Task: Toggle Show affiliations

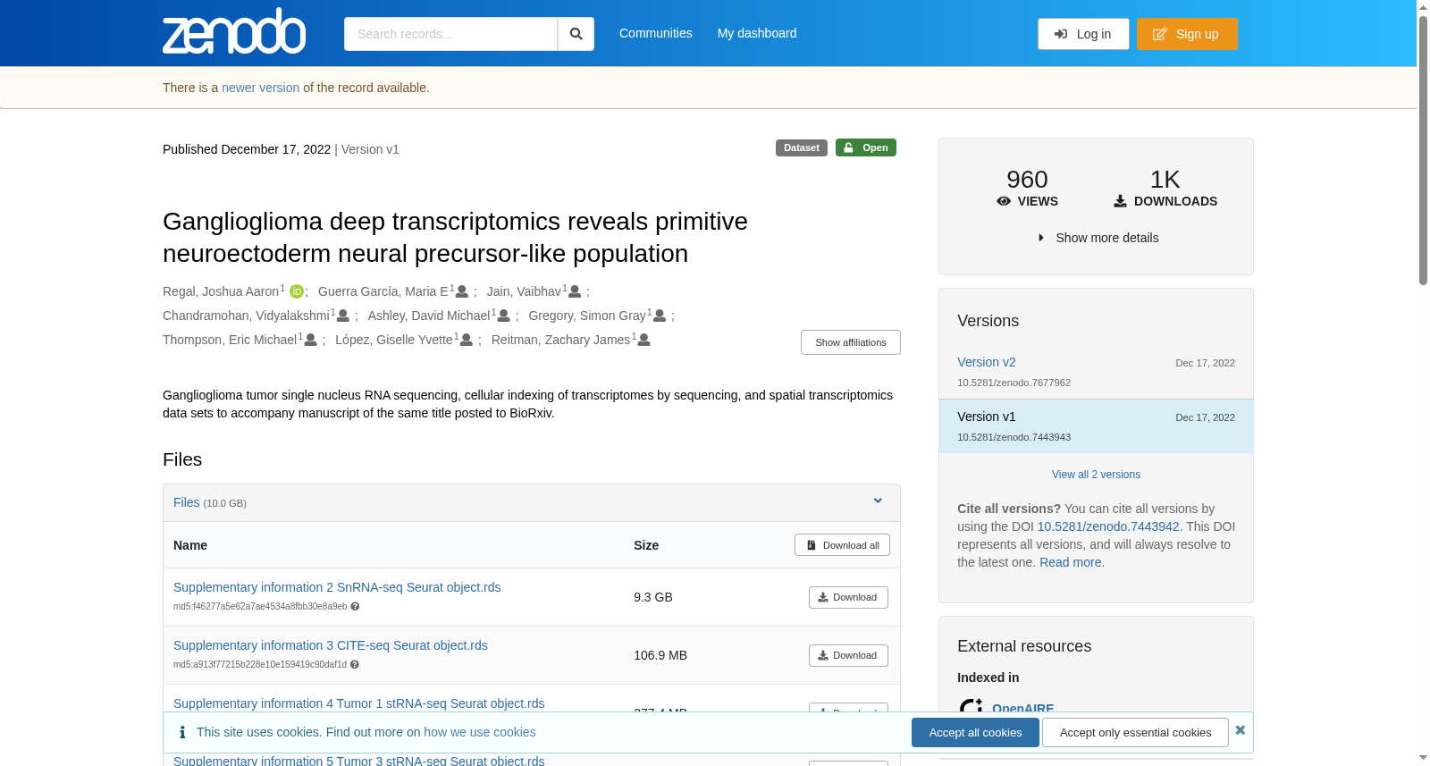Action: click(x=850, y=342)
